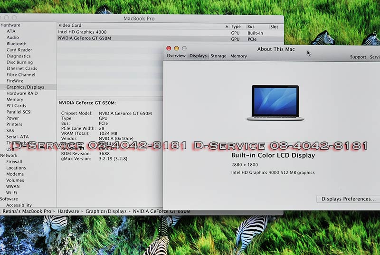Viewport: 380px width, 255px height.
Task: Select Accessibility under Software
Action: coord(19,205)
